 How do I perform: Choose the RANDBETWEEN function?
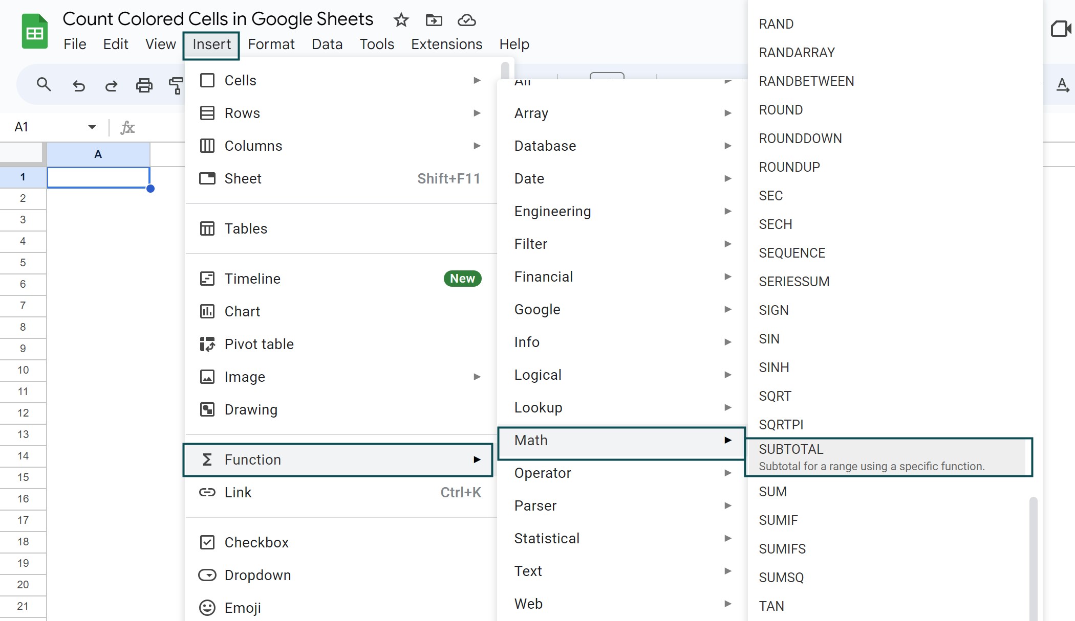point(889,81)
